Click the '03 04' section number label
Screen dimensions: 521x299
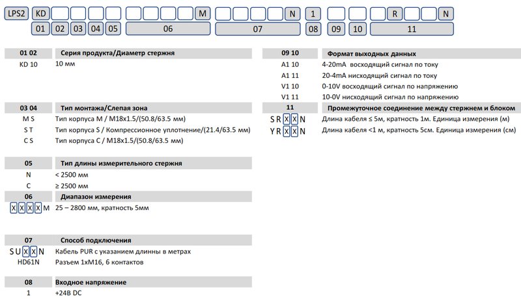point(29,108)
